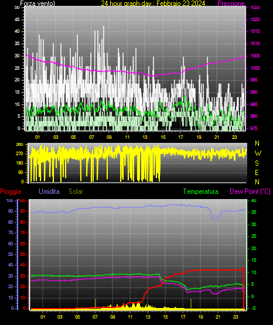Screen dimensions: 273x325
Task: Click the 1025 pressure axis value
Action: 255,8
